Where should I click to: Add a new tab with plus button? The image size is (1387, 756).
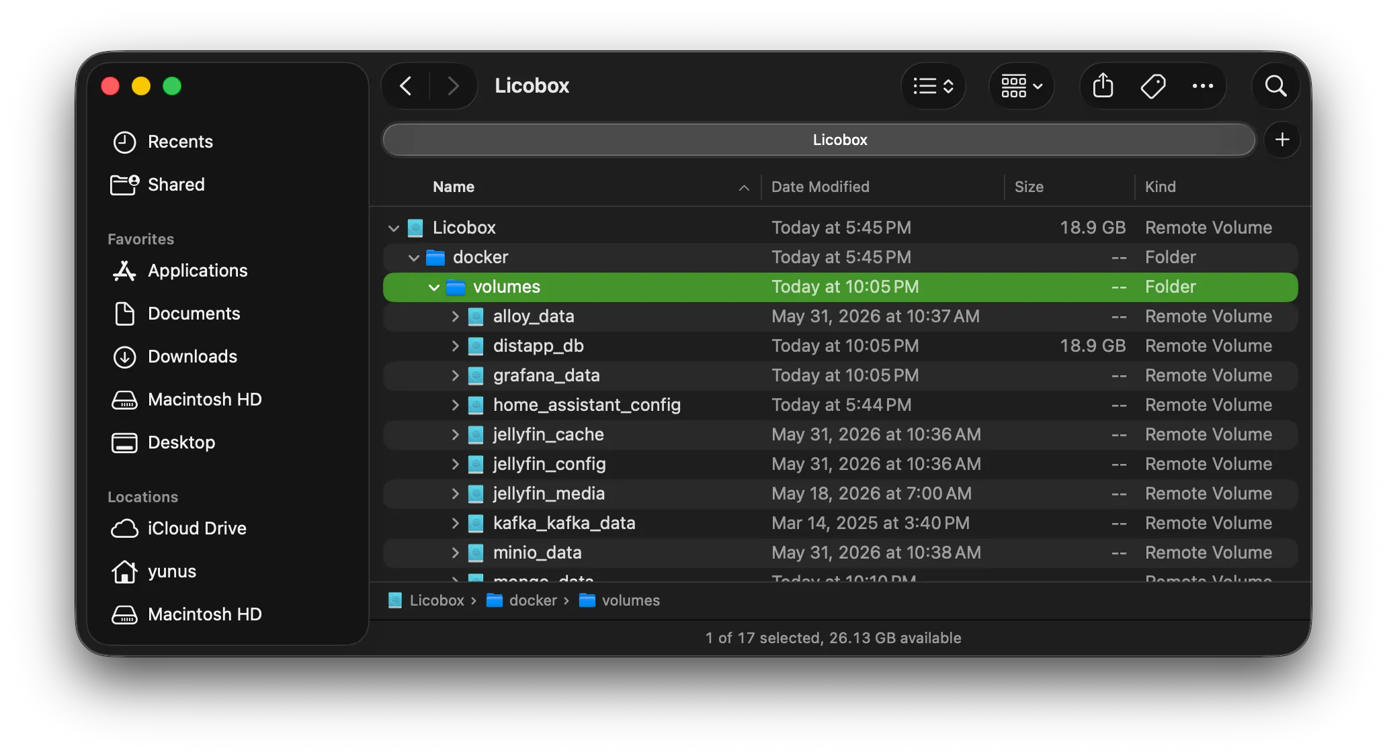point(1282,140)
